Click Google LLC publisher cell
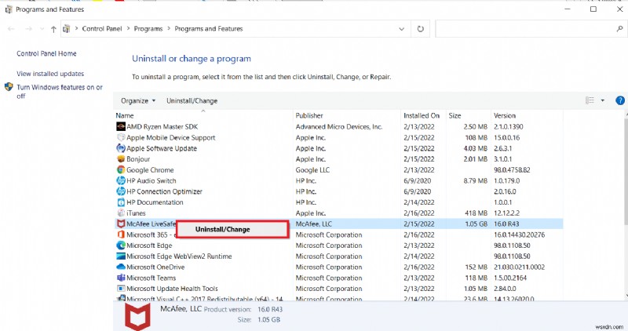 click(x=312, y=170)
